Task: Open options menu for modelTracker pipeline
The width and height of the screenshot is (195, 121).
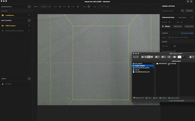Action: tap(29, 15)
